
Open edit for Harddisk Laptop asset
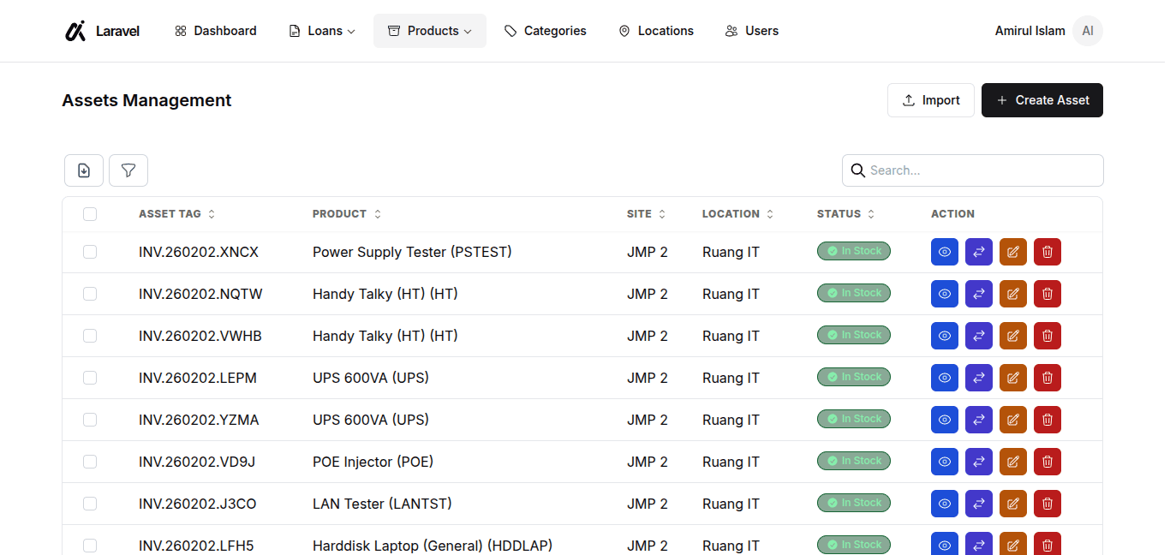coord(1012,544)
